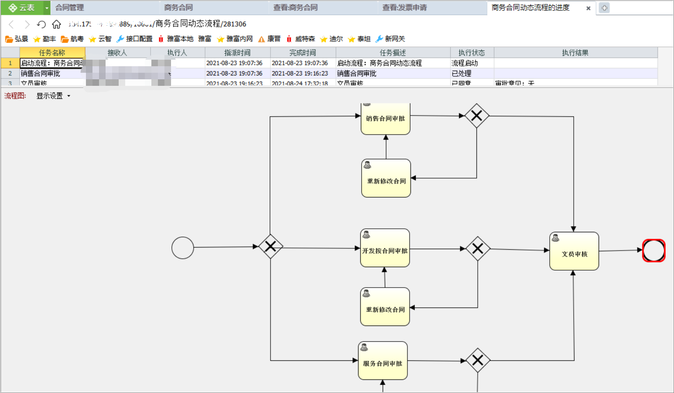Click the 任务名称 column header
The image size is (674, 393).
coord(52,52)
